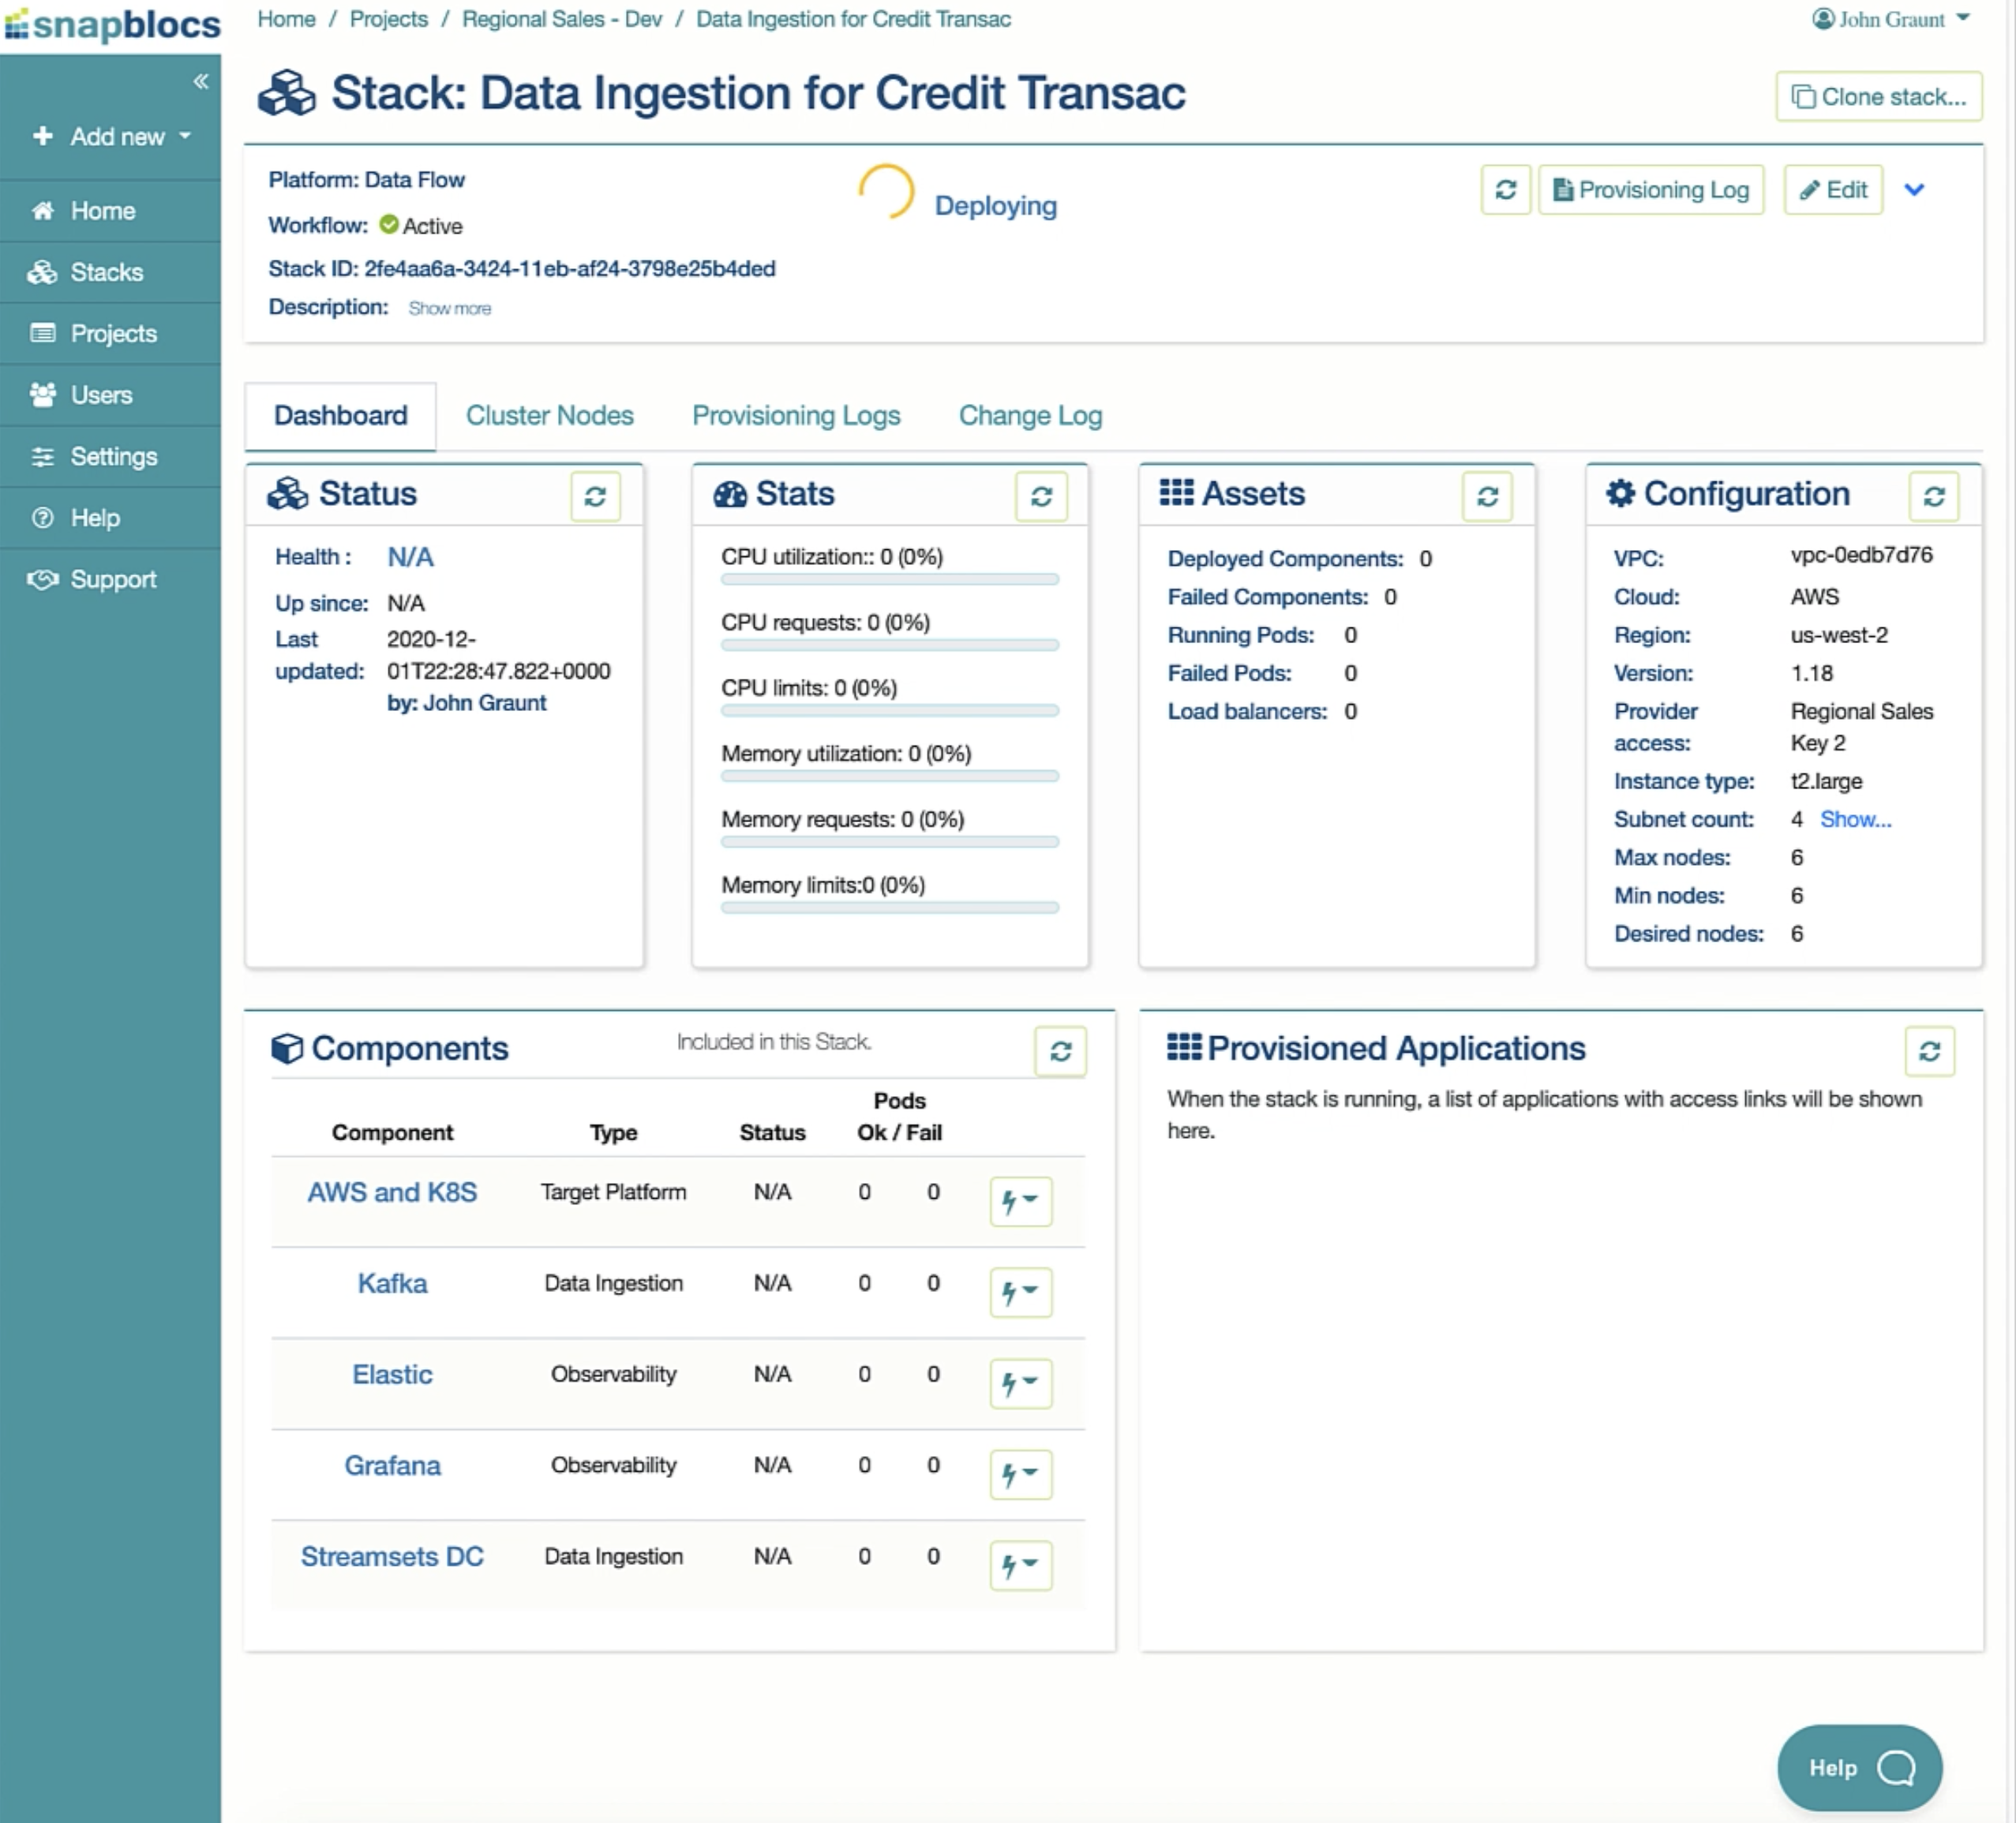Open the action dropdown for Elastic
Viewport: 2016px width, 1823px height.
[x=1021, y=1383]
